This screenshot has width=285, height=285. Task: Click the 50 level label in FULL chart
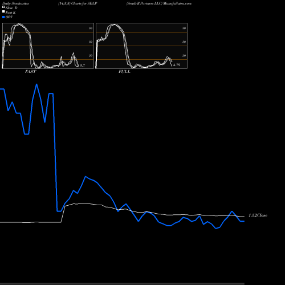[x=184, y=42]
